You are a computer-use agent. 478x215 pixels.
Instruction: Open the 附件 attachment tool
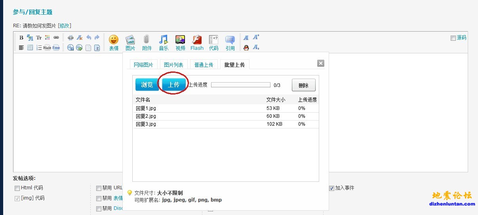point(147,43)
